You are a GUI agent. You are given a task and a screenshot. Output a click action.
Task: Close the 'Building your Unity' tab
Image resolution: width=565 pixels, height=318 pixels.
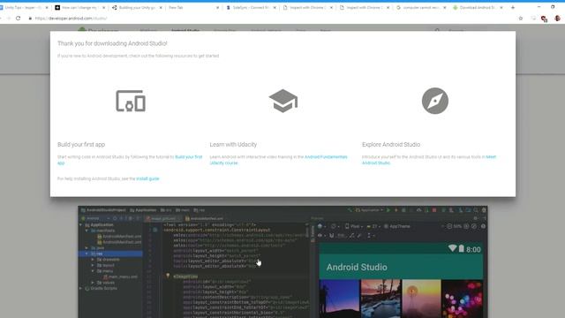[x=161, y=8]
